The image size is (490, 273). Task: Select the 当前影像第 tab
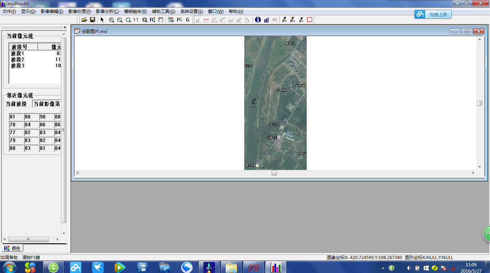coord(47,104)
